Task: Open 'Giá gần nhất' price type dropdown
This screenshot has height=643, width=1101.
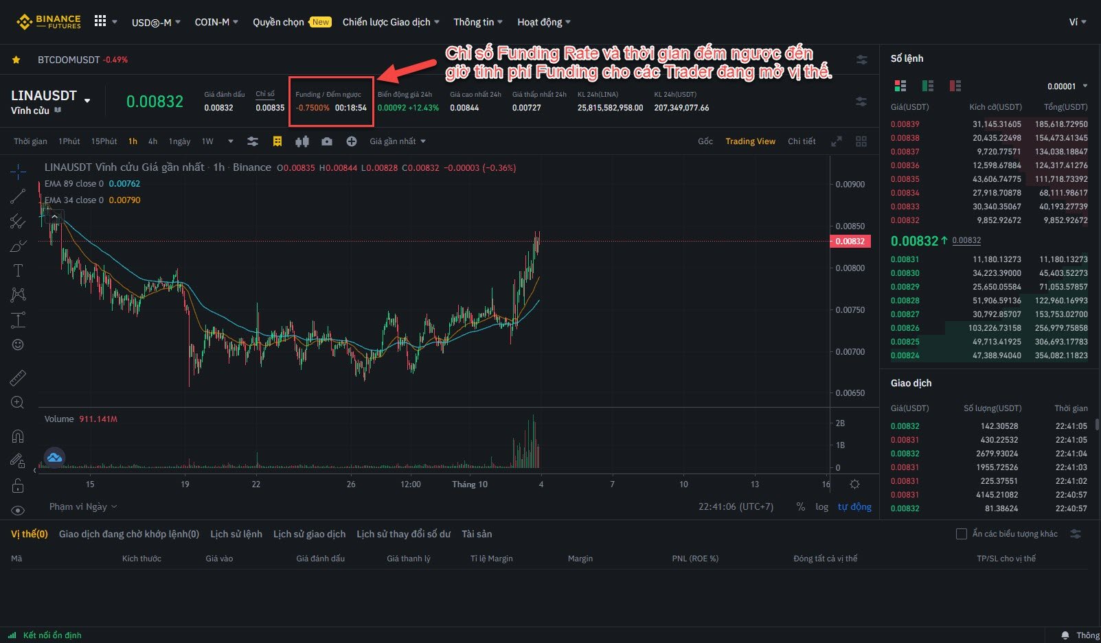Action: click(398, 141)
